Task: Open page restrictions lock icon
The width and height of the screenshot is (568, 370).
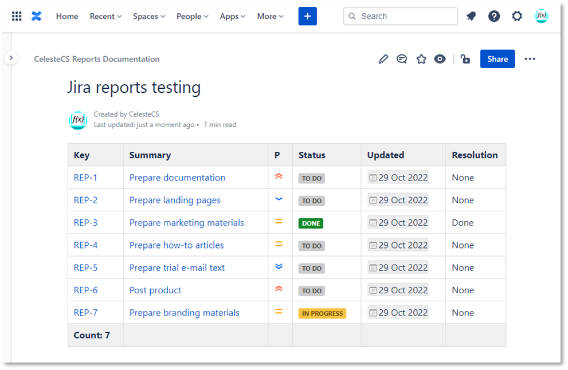Action: (465, 59)
